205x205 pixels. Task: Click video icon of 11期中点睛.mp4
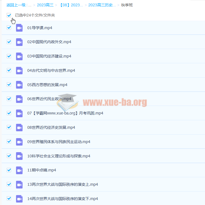(x=19, y=170)
